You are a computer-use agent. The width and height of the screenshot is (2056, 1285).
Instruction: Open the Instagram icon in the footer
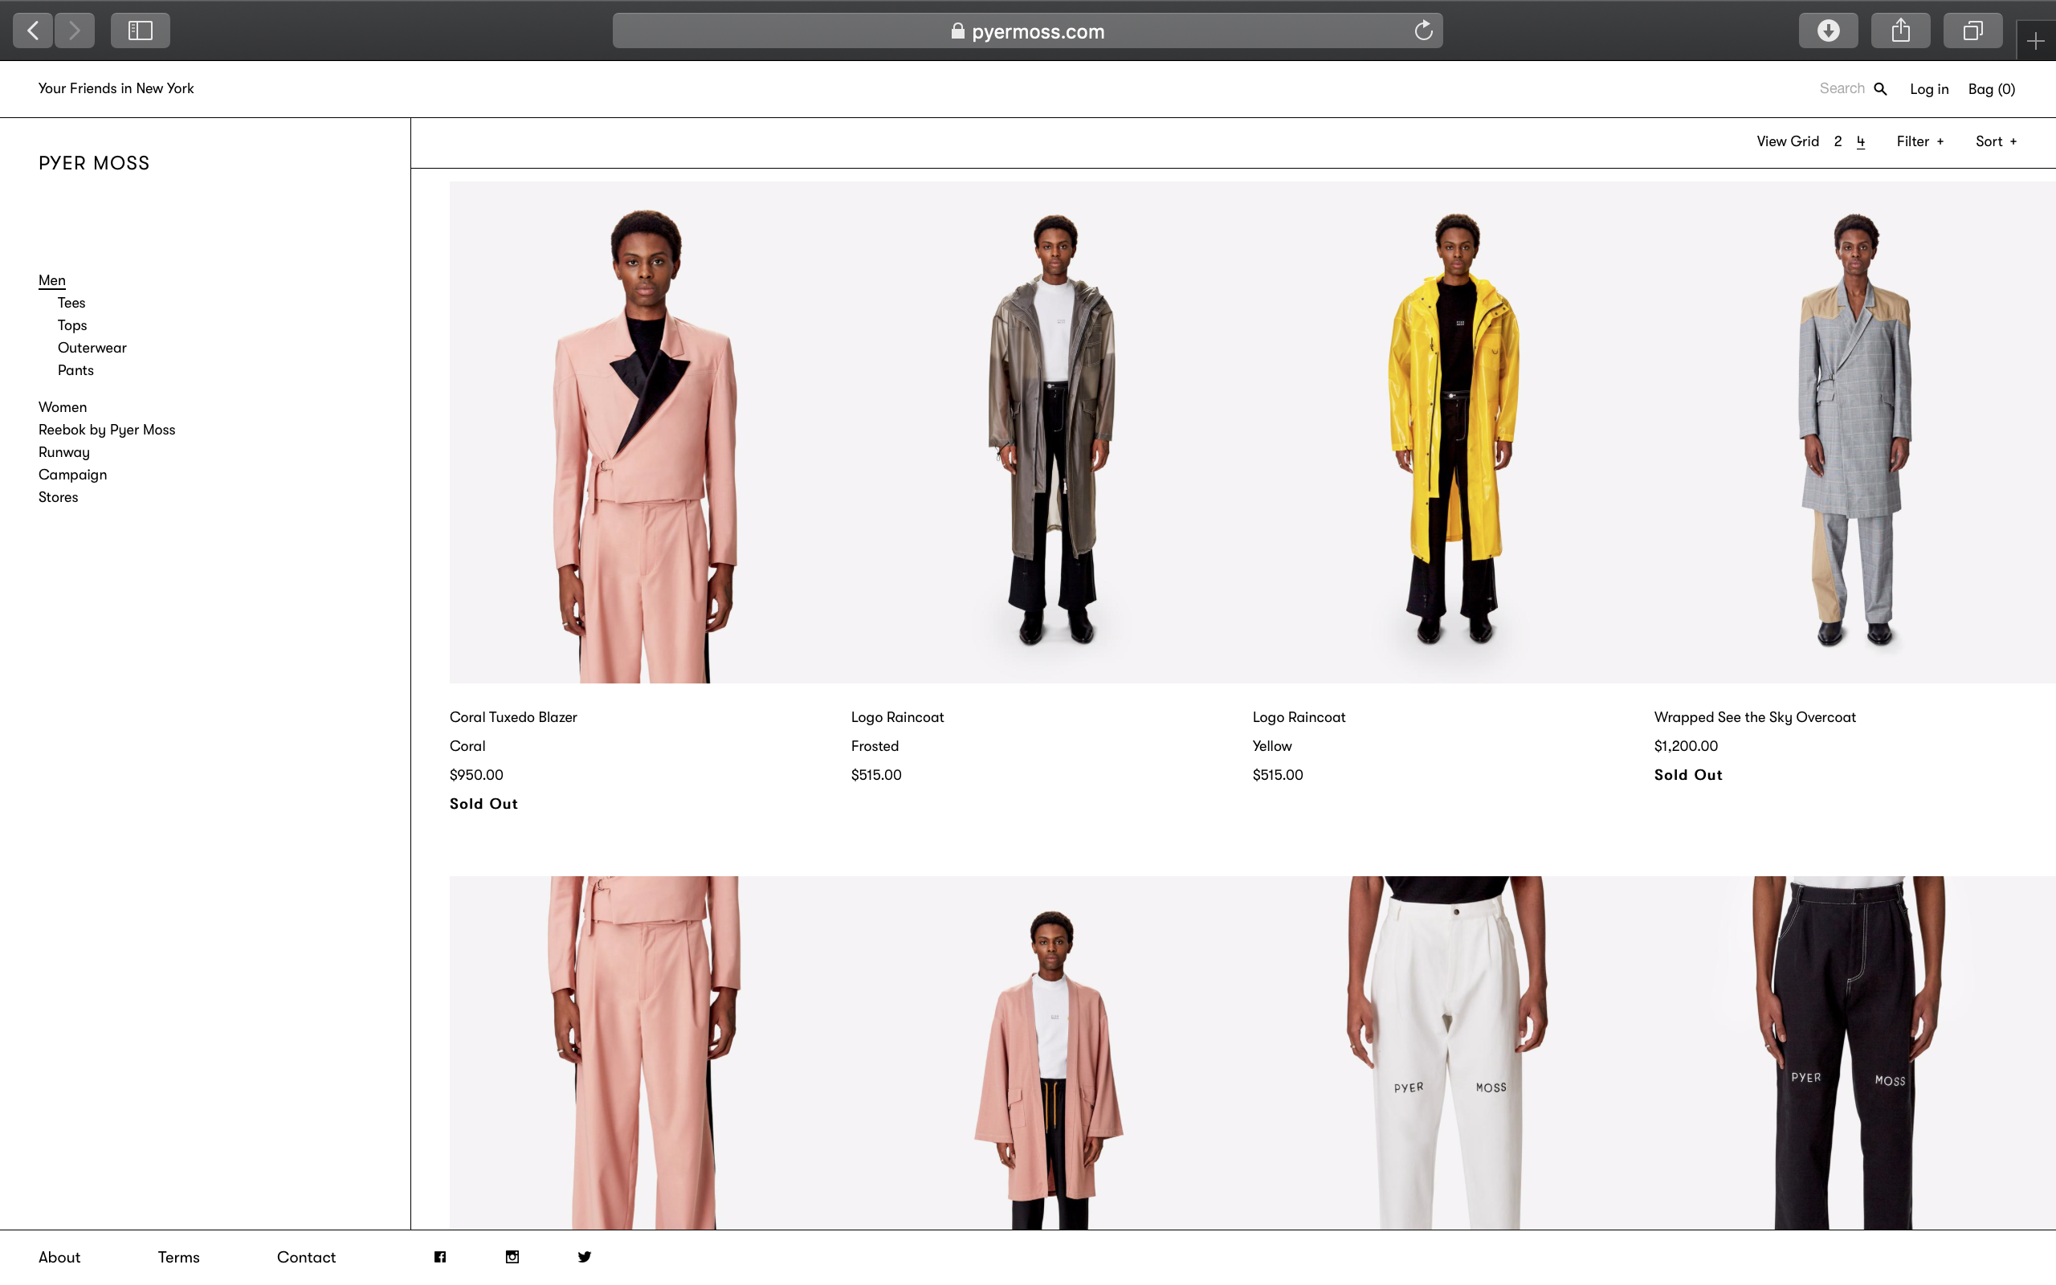click(x=512, y=1257)
